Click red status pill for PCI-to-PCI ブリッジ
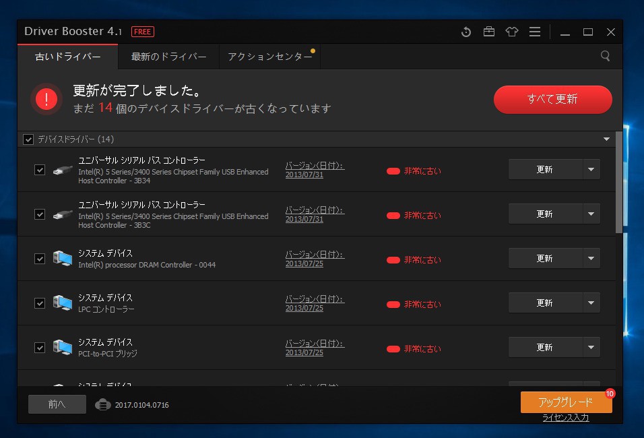The height and width of the screenshot is (438, 644). 393,349
